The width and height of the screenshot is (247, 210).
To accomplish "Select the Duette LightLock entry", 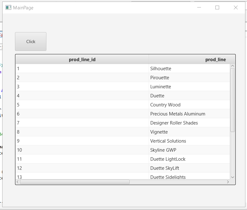I will coord(168,159).
